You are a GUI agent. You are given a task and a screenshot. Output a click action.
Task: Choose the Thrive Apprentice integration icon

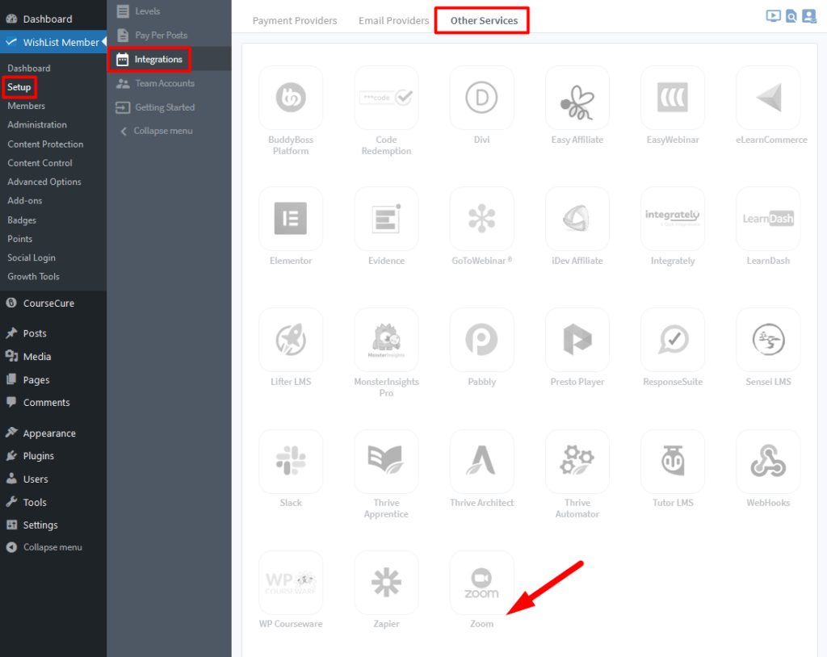[x=386, y=461]
